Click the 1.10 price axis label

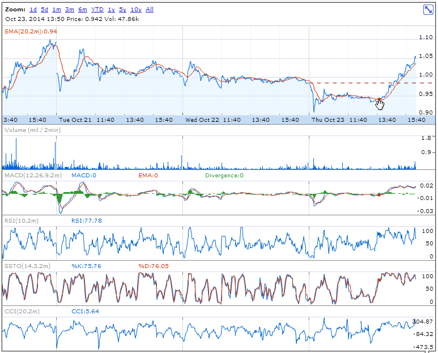[x=426, y=37]
